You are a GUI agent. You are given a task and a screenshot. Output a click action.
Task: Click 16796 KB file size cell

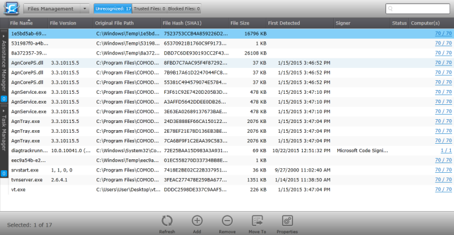(256, 34)
